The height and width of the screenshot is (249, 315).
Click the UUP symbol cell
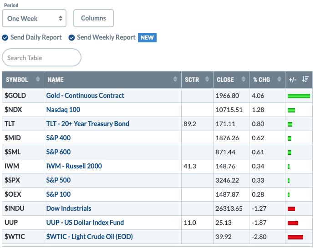23,223
